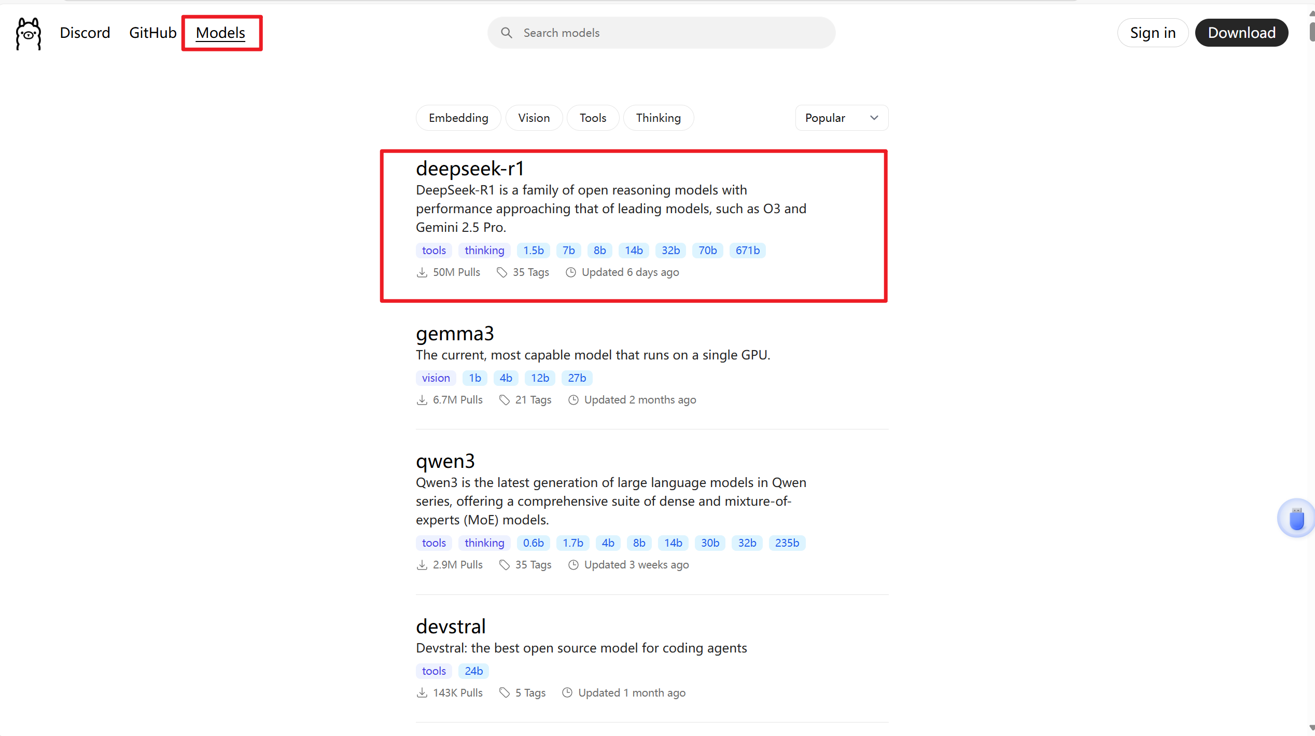
Task: Select the 14b size of qwen3
Action: (x=673, y=543)
